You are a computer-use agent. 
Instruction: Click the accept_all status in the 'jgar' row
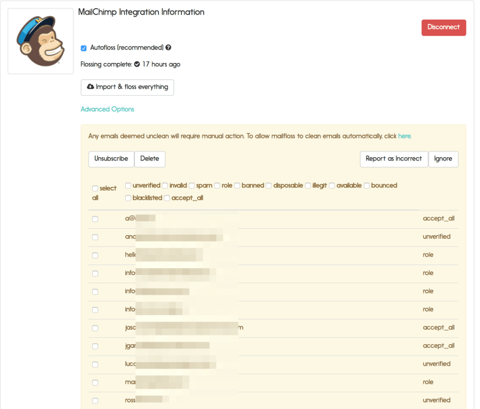click(x=438, y=346)
